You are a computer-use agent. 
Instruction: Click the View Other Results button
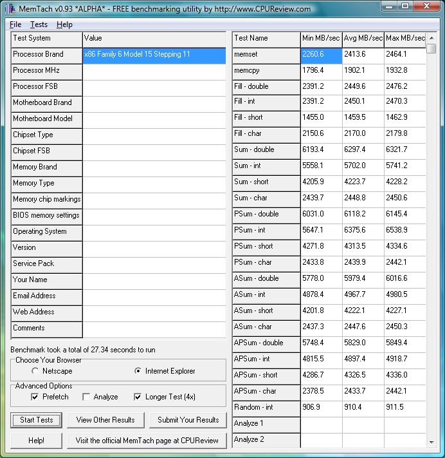click(x=105, y=420)
